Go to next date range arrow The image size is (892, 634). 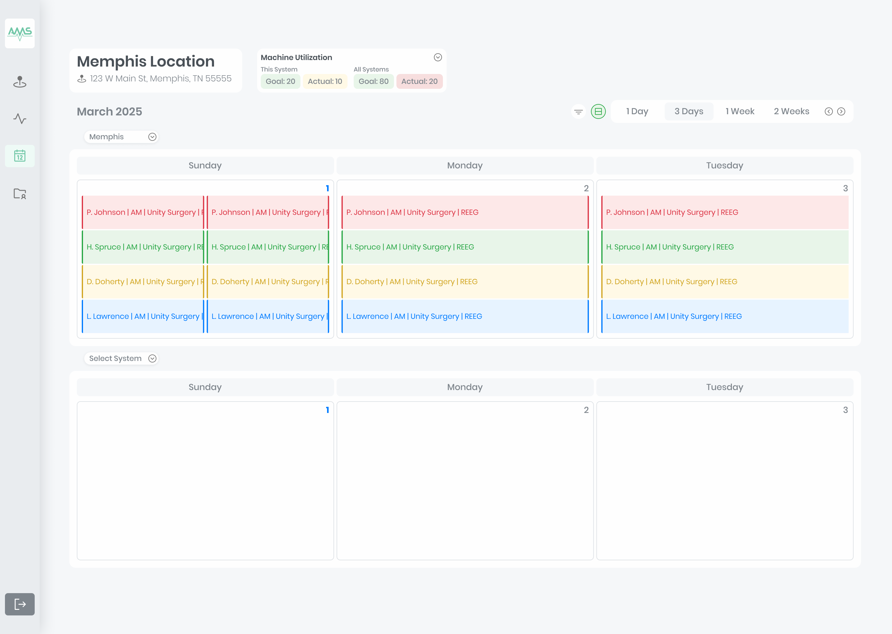click(x=841, y=112)
